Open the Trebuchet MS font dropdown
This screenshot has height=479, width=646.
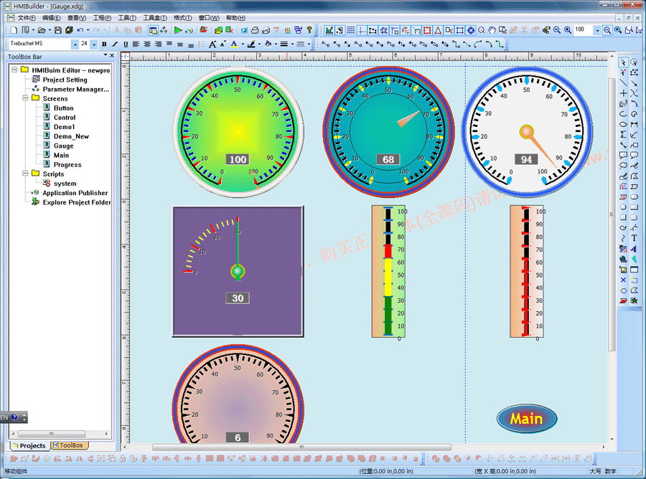tap(74, 44)
